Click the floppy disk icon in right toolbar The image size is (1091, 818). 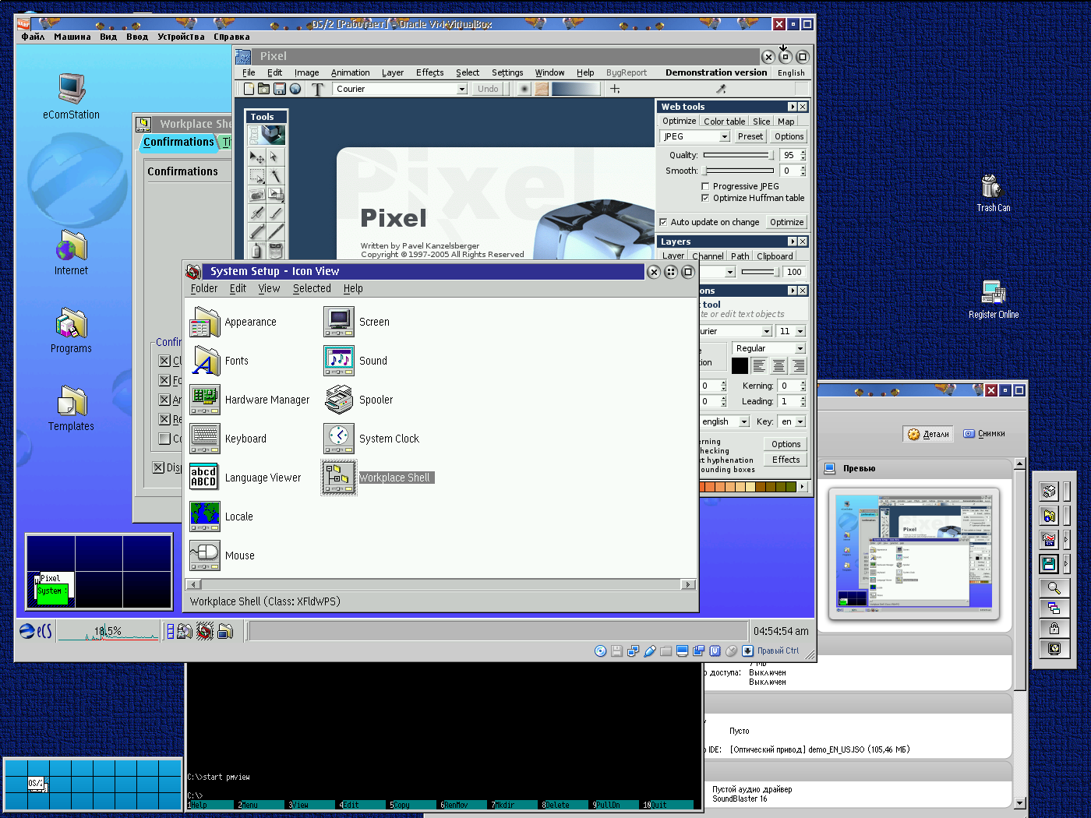tap(1049, 562)
